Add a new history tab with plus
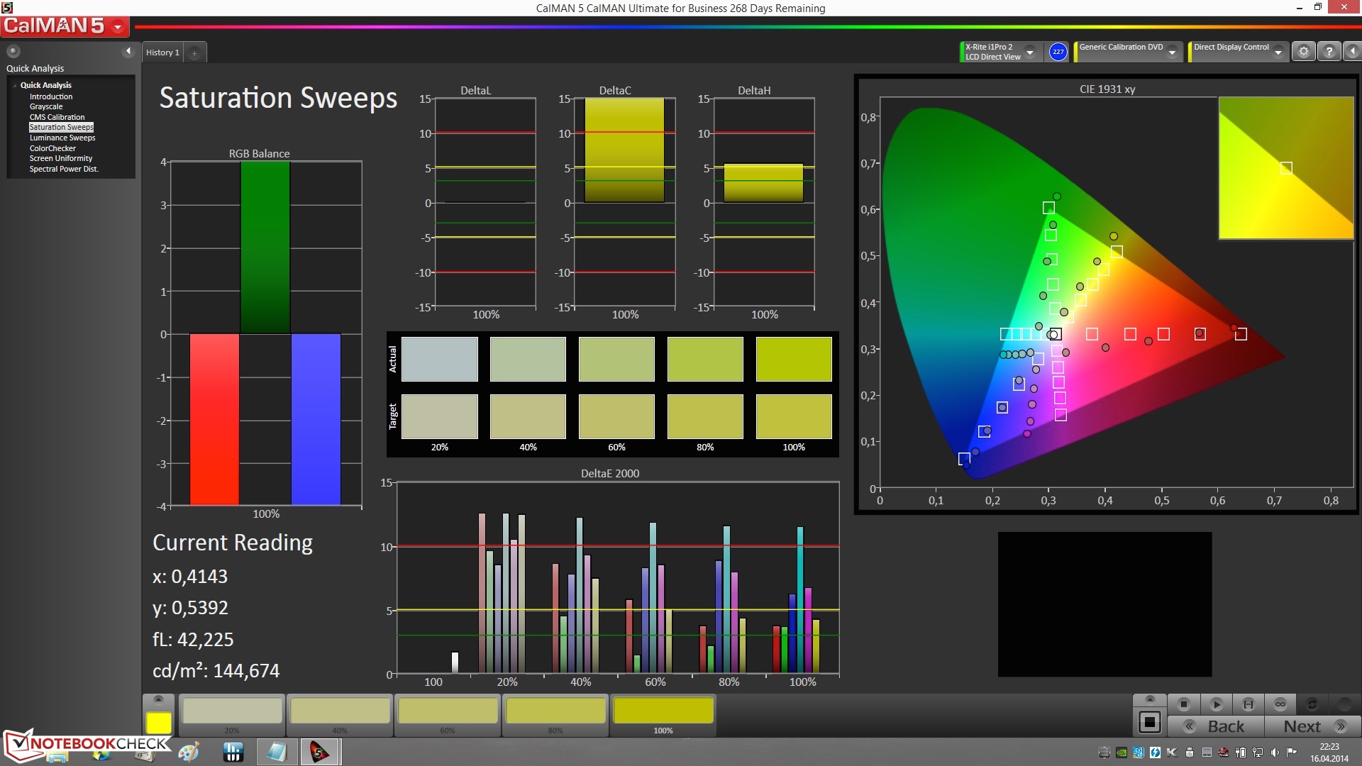 click(x=194, y=53)
